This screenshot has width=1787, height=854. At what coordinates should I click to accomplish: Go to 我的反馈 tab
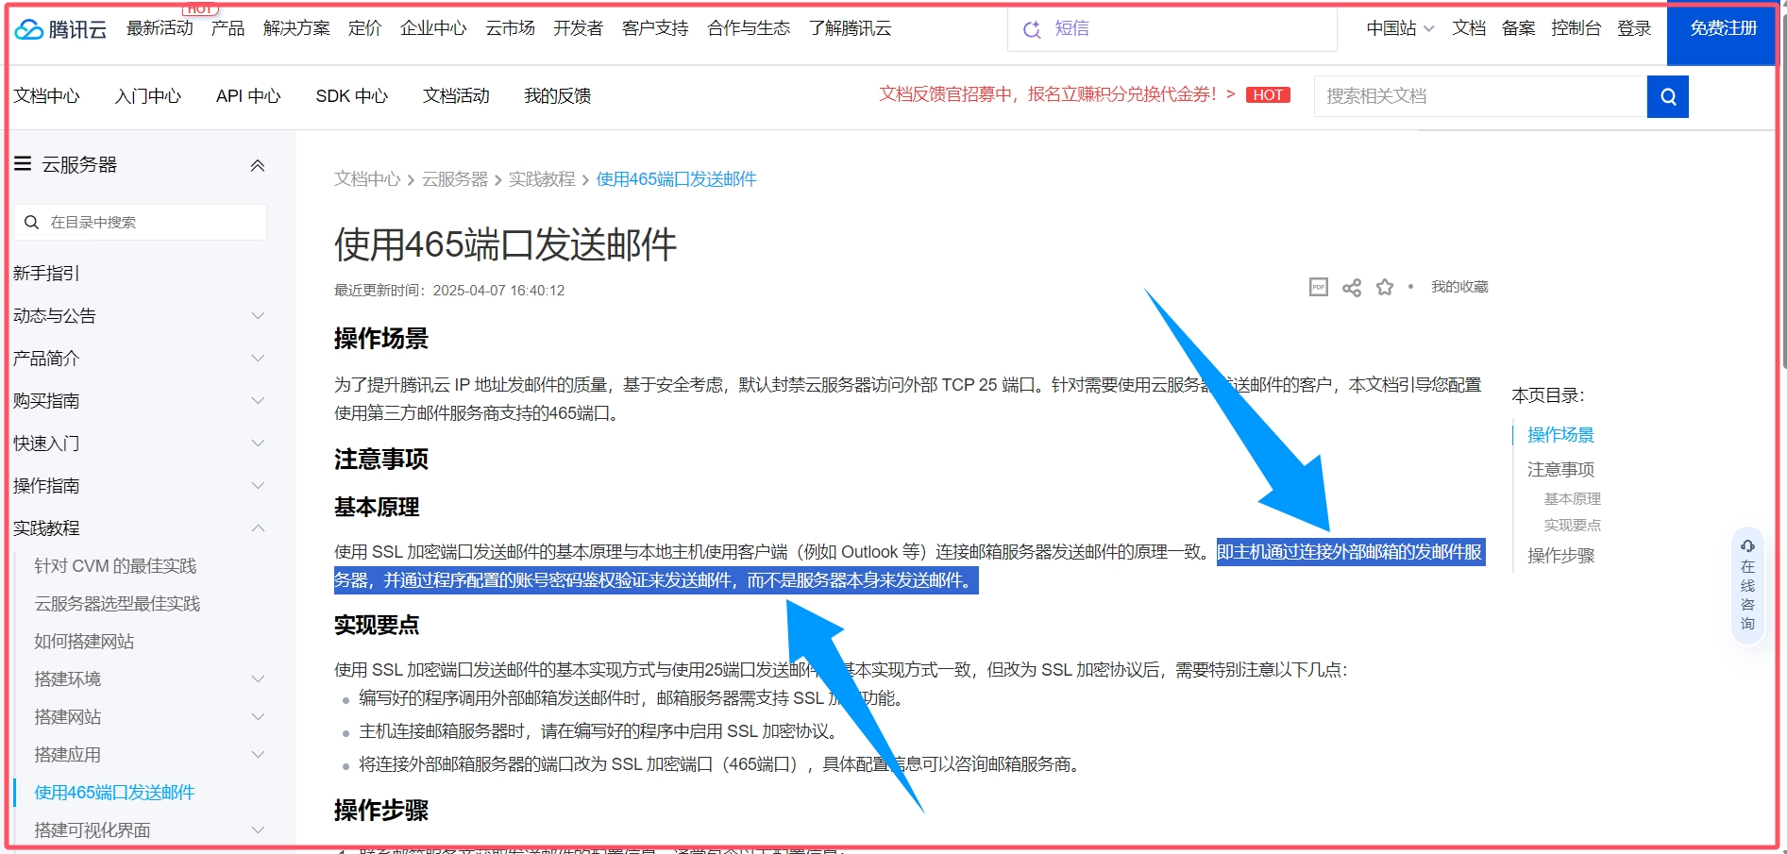click(x=557, y=96)
